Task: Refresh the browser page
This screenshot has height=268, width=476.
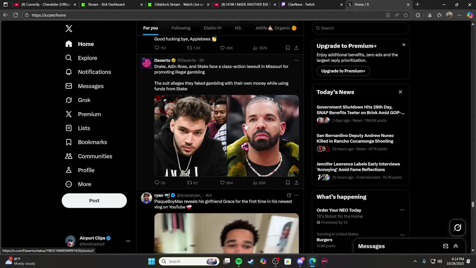Action: [x=16, y=15]
